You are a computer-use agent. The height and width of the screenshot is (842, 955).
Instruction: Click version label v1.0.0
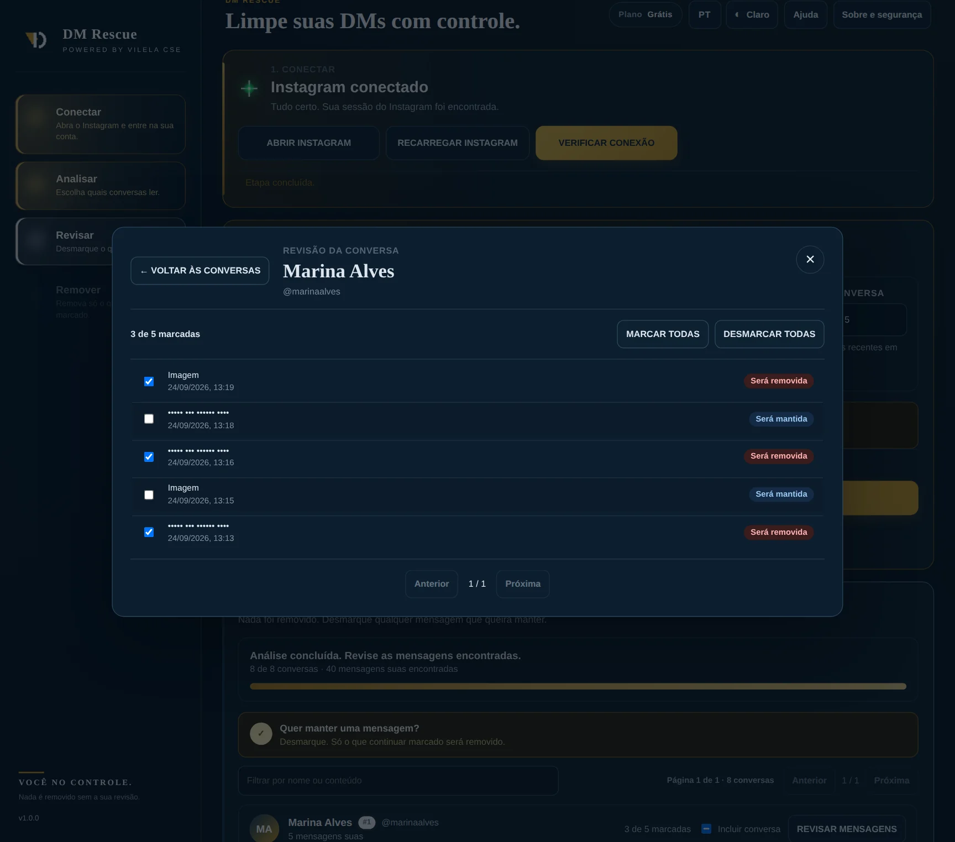tap(29, 818)
